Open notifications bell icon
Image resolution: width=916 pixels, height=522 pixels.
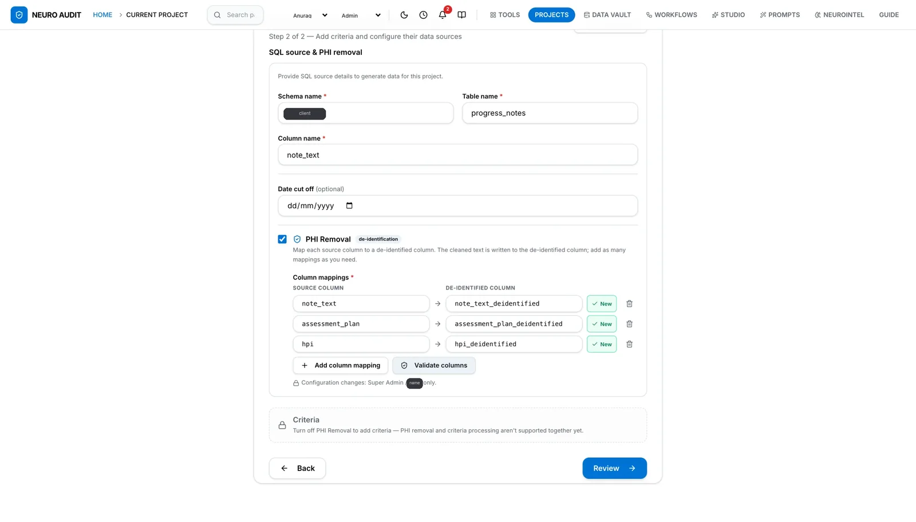(x=443, y=15)
